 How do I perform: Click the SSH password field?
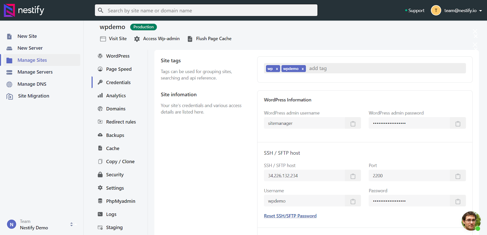pos(409,201)
